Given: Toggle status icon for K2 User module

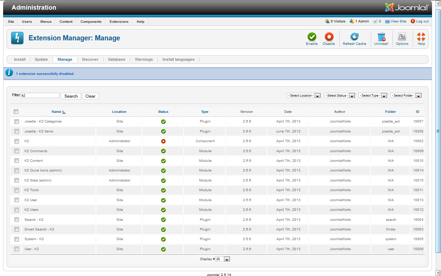Looking at the screenshot, I should 163,200.
